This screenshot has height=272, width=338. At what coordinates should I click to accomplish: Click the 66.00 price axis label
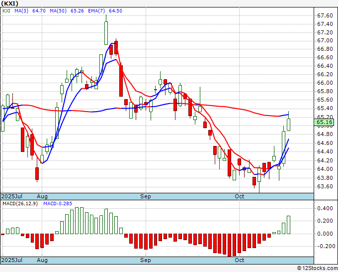tap(325, 83)
